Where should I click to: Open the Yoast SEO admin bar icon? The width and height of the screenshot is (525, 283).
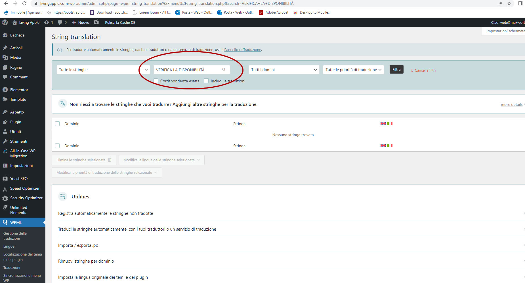pyautogui.click(x=96, y=22)
